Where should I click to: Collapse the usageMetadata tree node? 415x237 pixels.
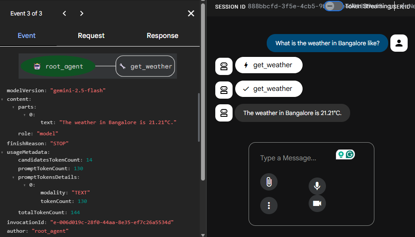[x=3, y=153]
